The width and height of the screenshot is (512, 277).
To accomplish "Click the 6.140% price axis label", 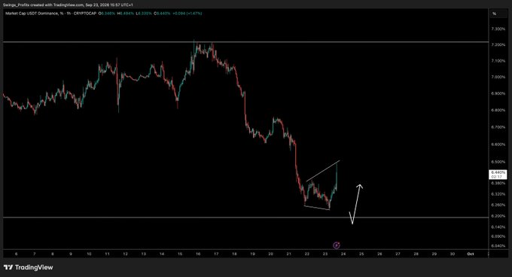I will 498,227.
